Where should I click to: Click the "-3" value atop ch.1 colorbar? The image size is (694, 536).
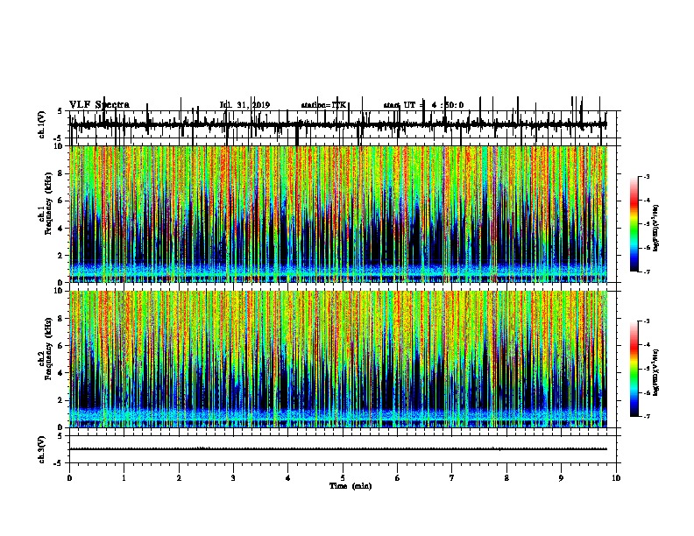click(x=647, y=176)
